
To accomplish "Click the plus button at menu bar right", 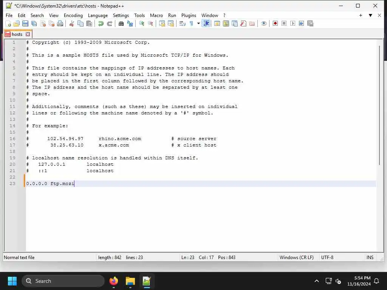I will click(x=361, y=15).
